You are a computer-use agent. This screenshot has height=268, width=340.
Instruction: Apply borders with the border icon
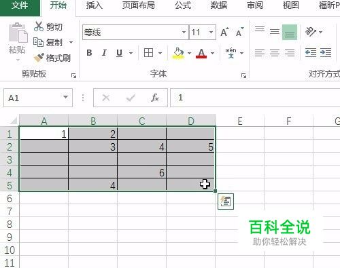(x=148, y=53)
